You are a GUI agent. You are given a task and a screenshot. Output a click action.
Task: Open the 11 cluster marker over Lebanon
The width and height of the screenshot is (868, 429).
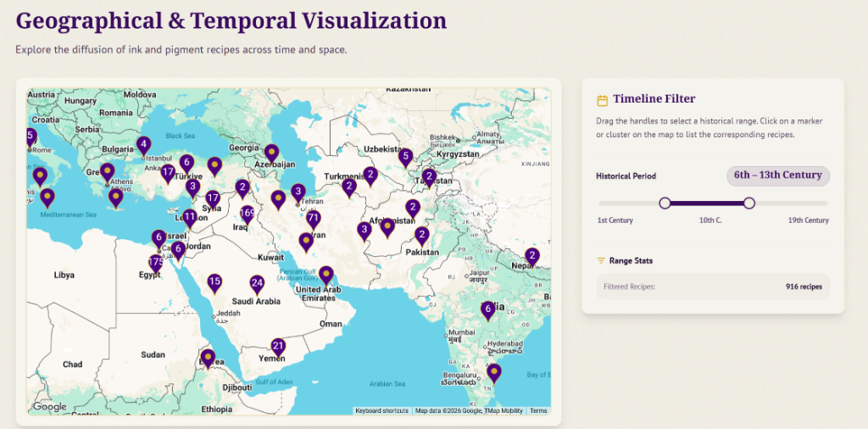tap(190, 218)
